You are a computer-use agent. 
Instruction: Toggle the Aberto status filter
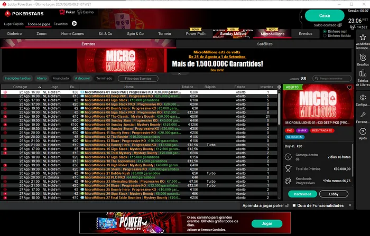(x=42, y=78)
